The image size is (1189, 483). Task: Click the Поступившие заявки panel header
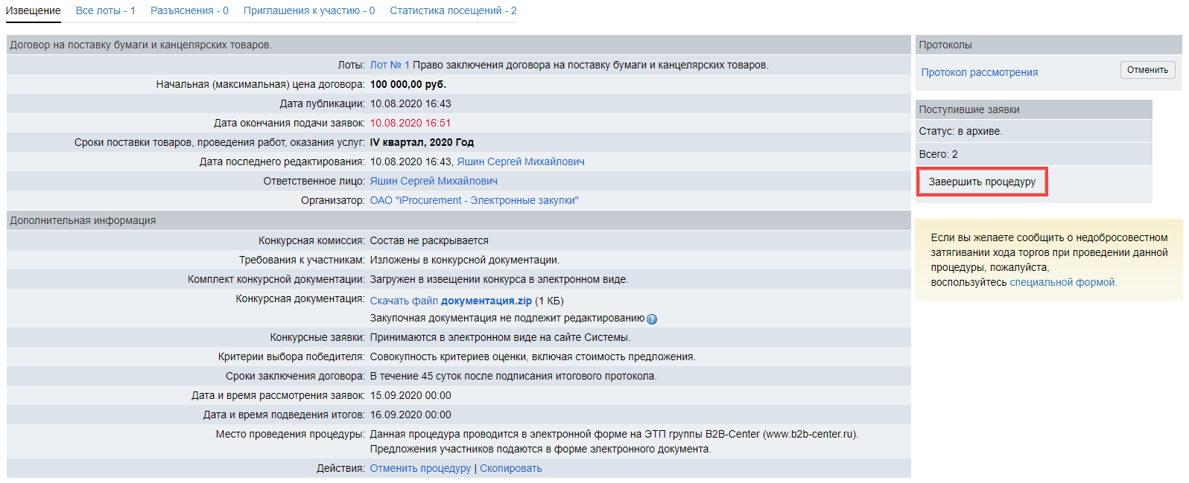click(x=968, y=109)
